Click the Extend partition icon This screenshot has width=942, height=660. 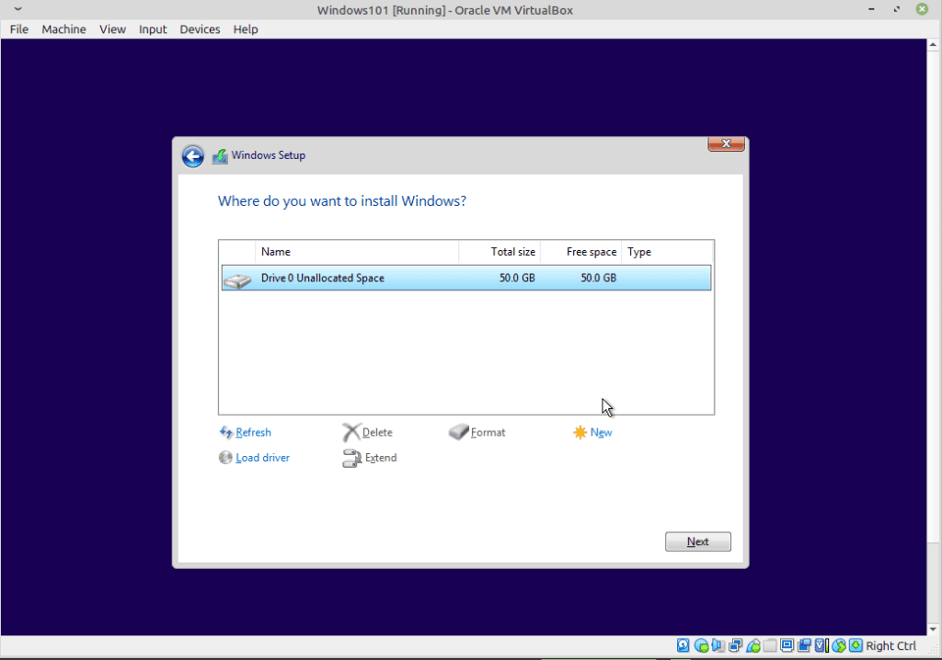[351, 458]
